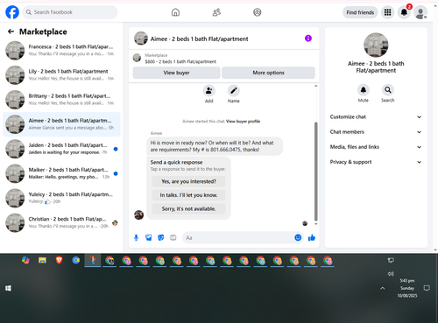Send 'Sorry, it's not available.' response
438x323 pixels.
coord(188,209)
